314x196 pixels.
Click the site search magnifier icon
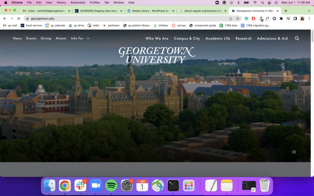point(297,38)
